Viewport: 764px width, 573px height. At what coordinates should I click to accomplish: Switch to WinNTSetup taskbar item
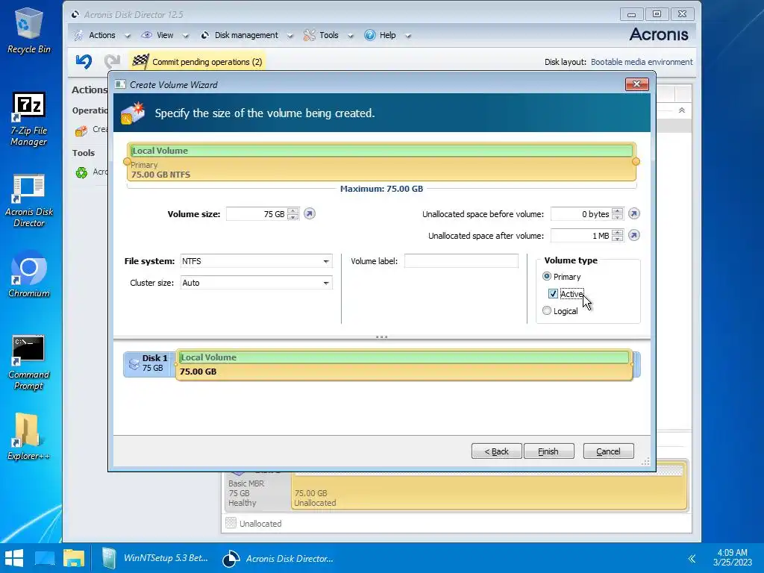click(155, 558)
